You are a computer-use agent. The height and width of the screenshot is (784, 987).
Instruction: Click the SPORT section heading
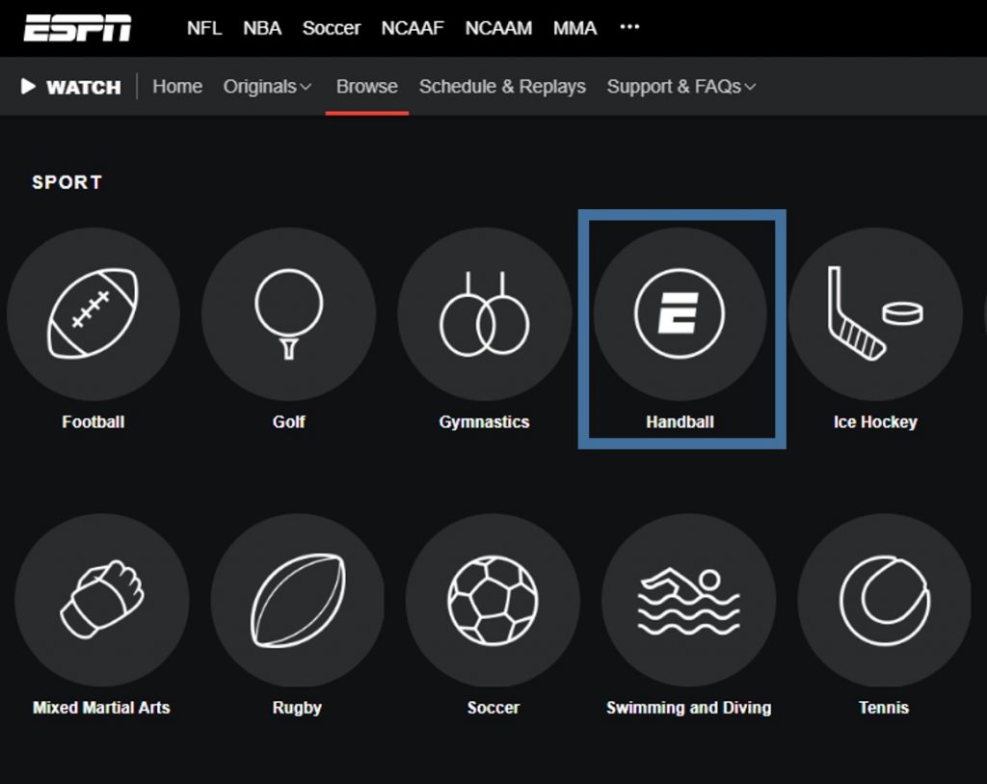pyautogui.click(x=67, y=182)
